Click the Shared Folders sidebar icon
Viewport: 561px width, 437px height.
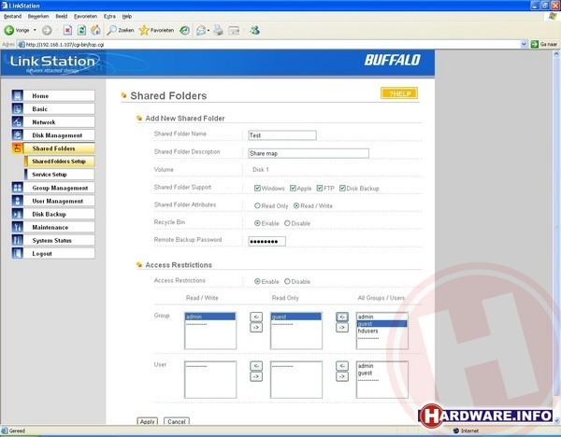[18, 148]
